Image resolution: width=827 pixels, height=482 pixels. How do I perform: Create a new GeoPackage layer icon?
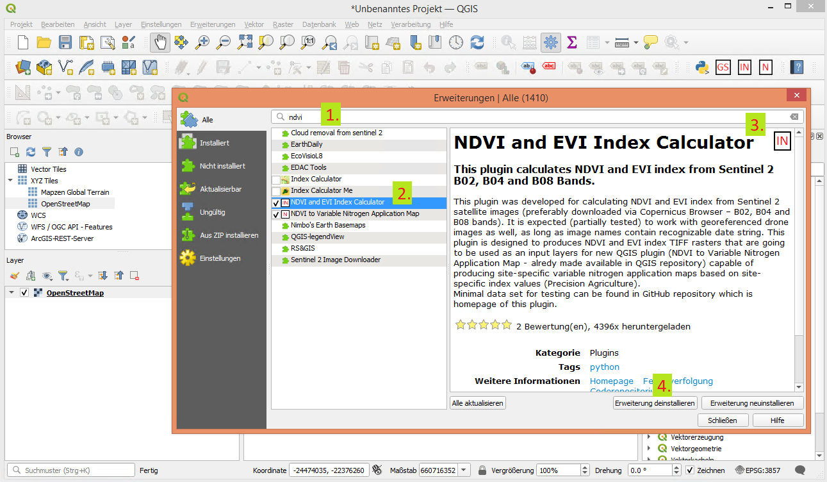click(44, 67)
